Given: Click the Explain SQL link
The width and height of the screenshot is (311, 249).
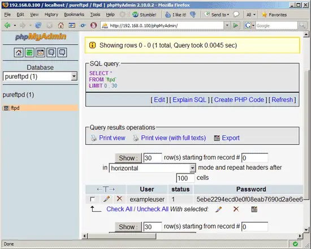Looking at the screenshot, I should click(189, 100).
